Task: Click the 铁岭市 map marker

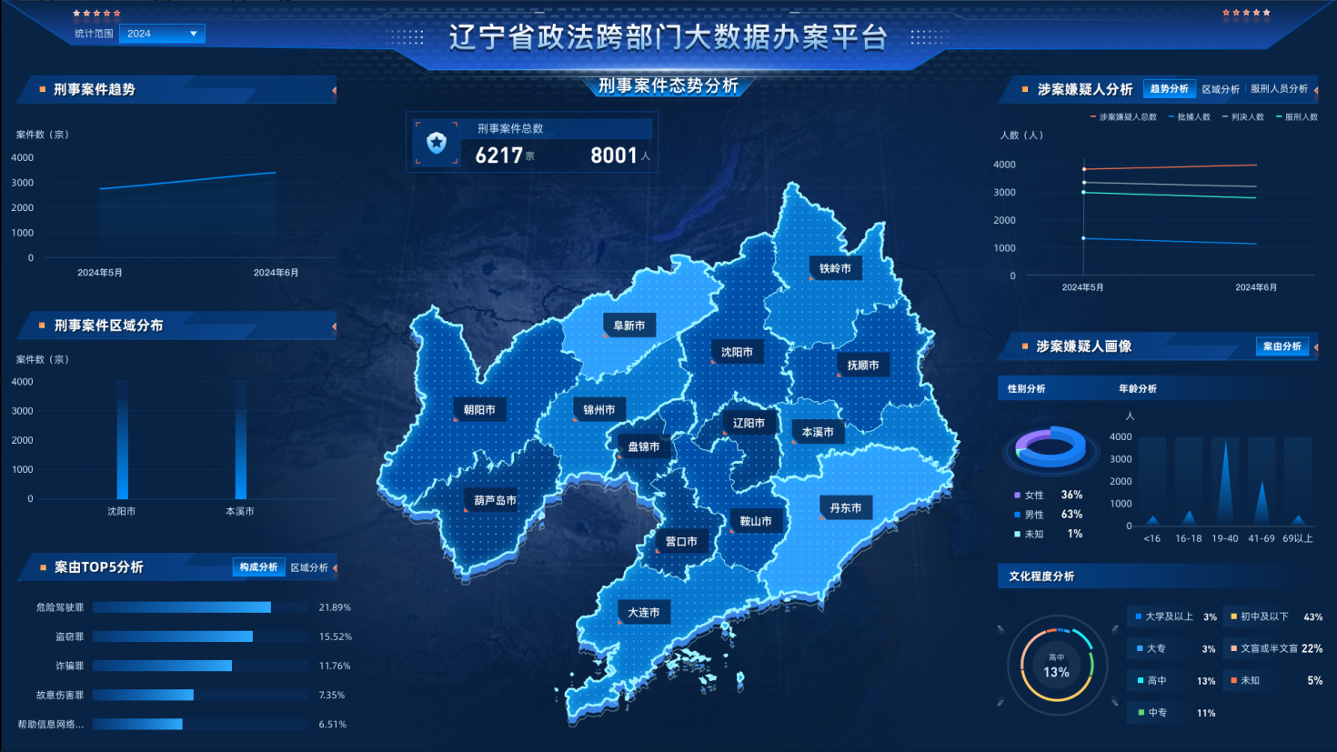Action: click(835, 268)
